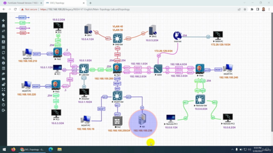Click the browser address bar URL
The height and width of the screenshot is (153, 273).
(85, 9)
